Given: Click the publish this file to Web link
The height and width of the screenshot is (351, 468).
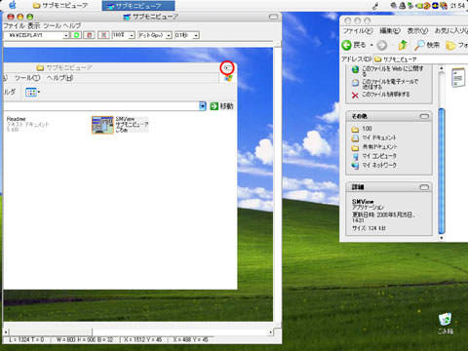Looking at the screenshot, I should (387, 70).
